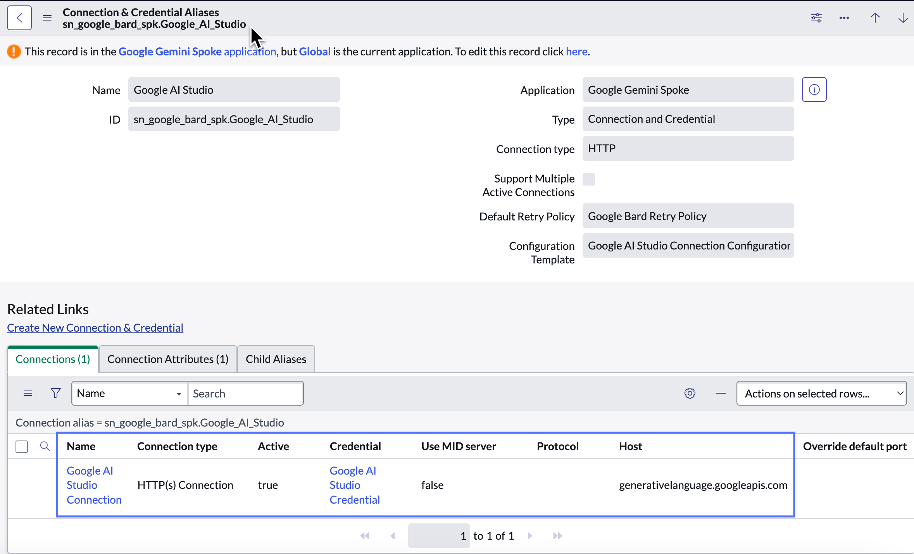914x554 pixels.
Task: Go to previous record up arrow
Action: click(x=875, y=18)
